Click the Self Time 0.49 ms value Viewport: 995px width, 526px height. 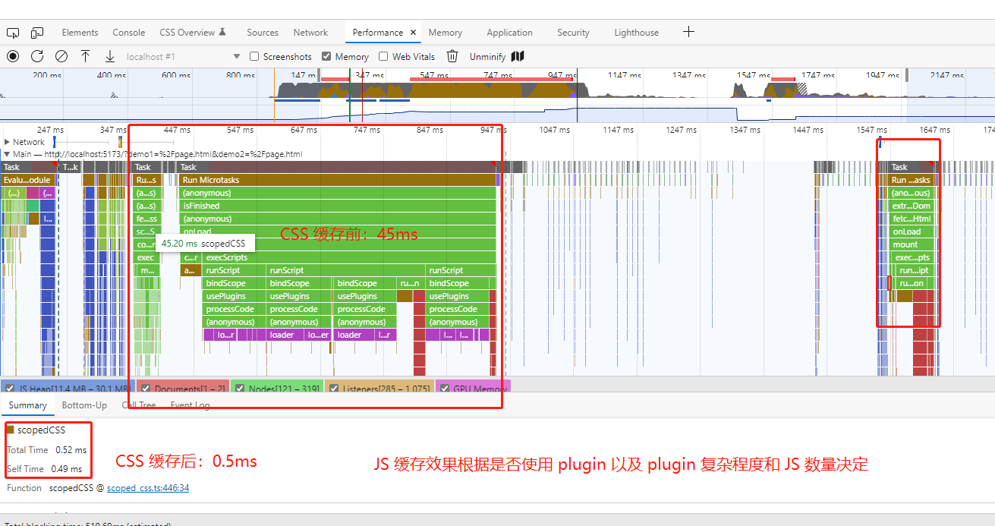point(67,469)
